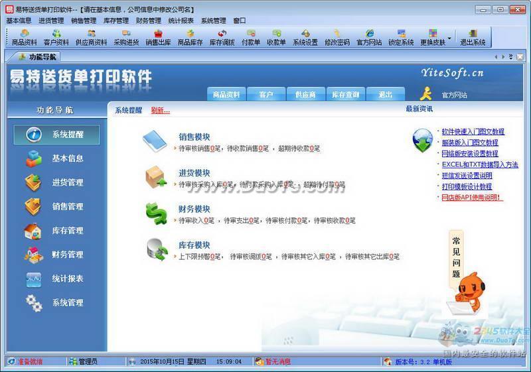
Task: Open 官方网站 toolbar icon
Action: 369,37
